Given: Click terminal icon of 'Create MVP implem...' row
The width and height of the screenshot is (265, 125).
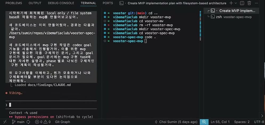Looking at the screenshot, I should 213,11.
